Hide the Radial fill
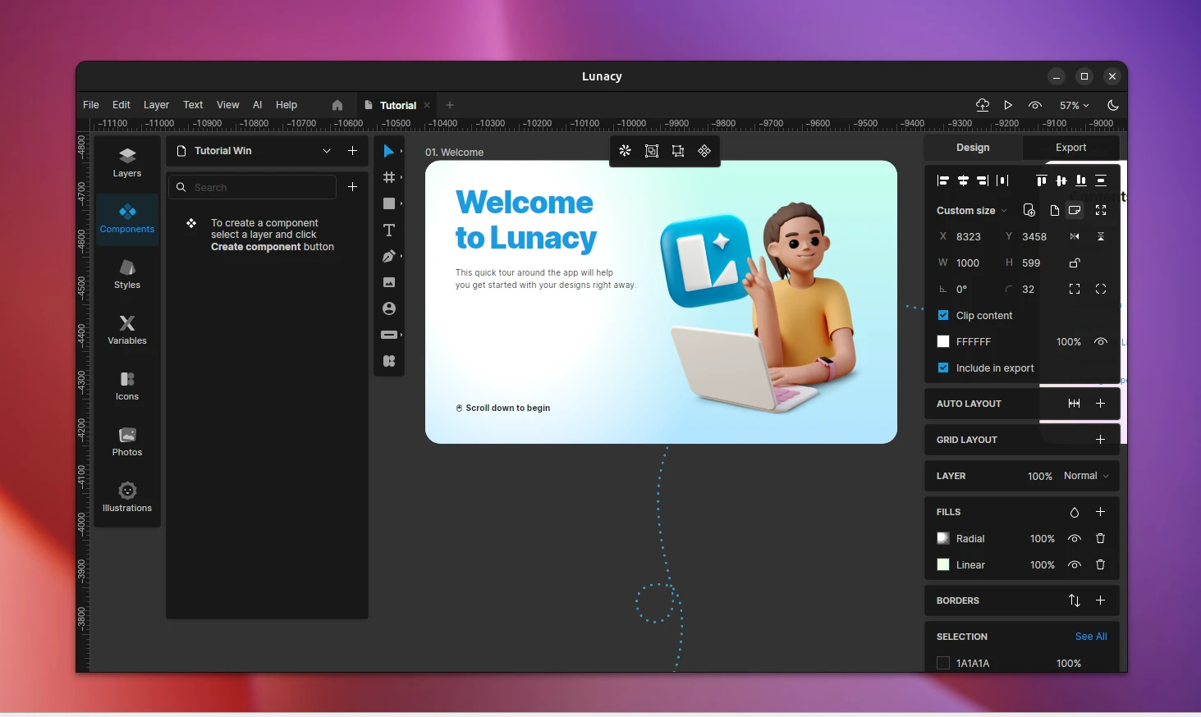 tap(1074, 539)
